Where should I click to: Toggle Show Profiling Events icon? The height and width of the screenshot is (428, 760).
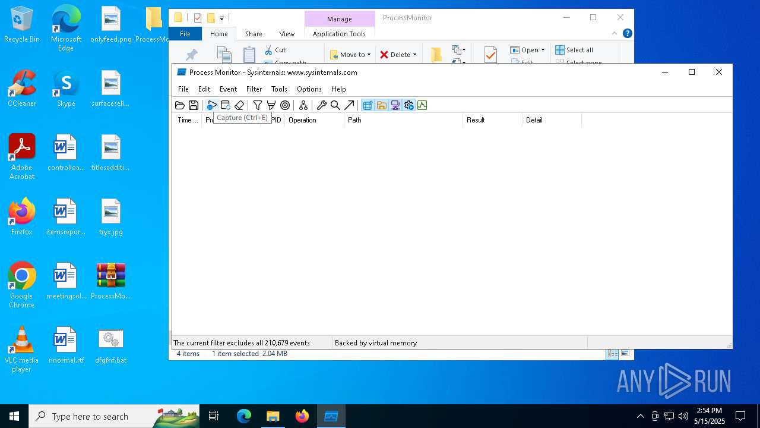(x=422, y=105)
